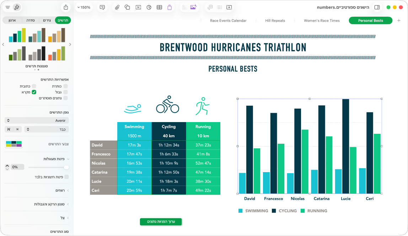Insert a text box using toolbar icon

click(138, 7)
